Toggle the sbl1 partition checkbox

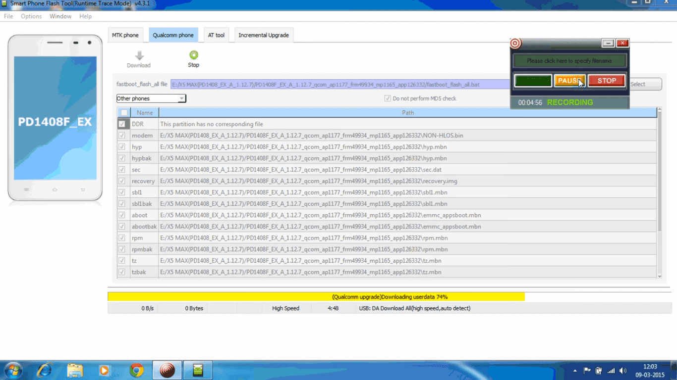[122, 192]
